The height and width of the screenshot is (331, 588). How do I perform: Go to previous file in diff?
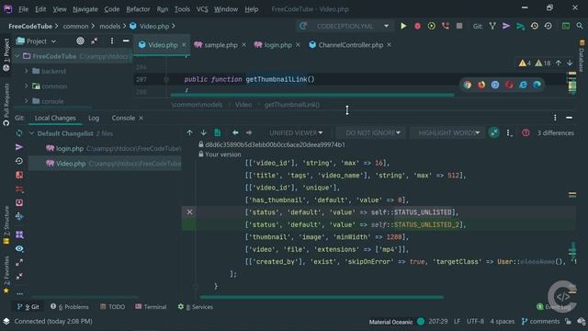235,132
